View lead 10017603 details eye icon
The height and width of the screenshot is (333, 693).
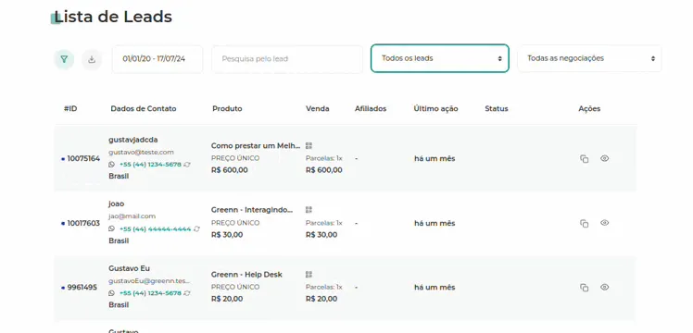point(605,223)
